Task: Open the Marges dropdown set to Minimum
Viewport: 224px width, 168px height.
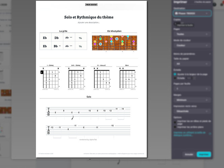Action: [x=192, y=100]
